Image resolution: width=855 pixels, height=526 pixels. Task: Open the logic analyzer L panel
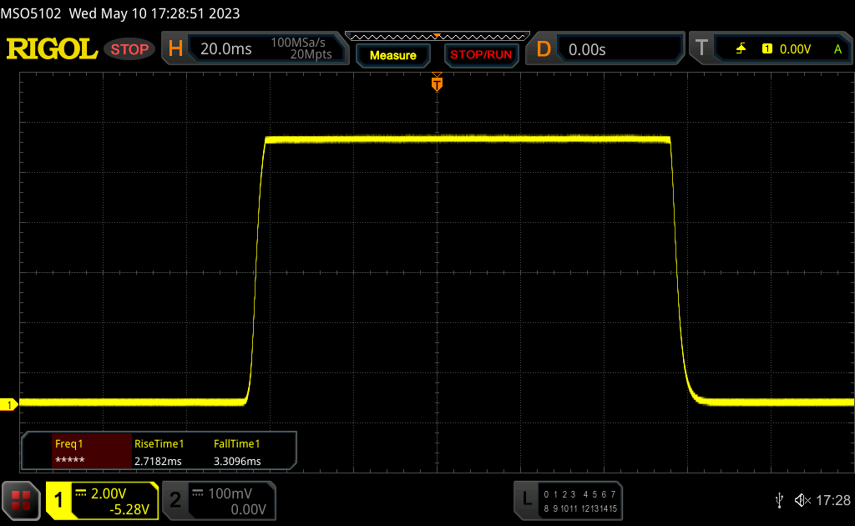pos(527,498)
